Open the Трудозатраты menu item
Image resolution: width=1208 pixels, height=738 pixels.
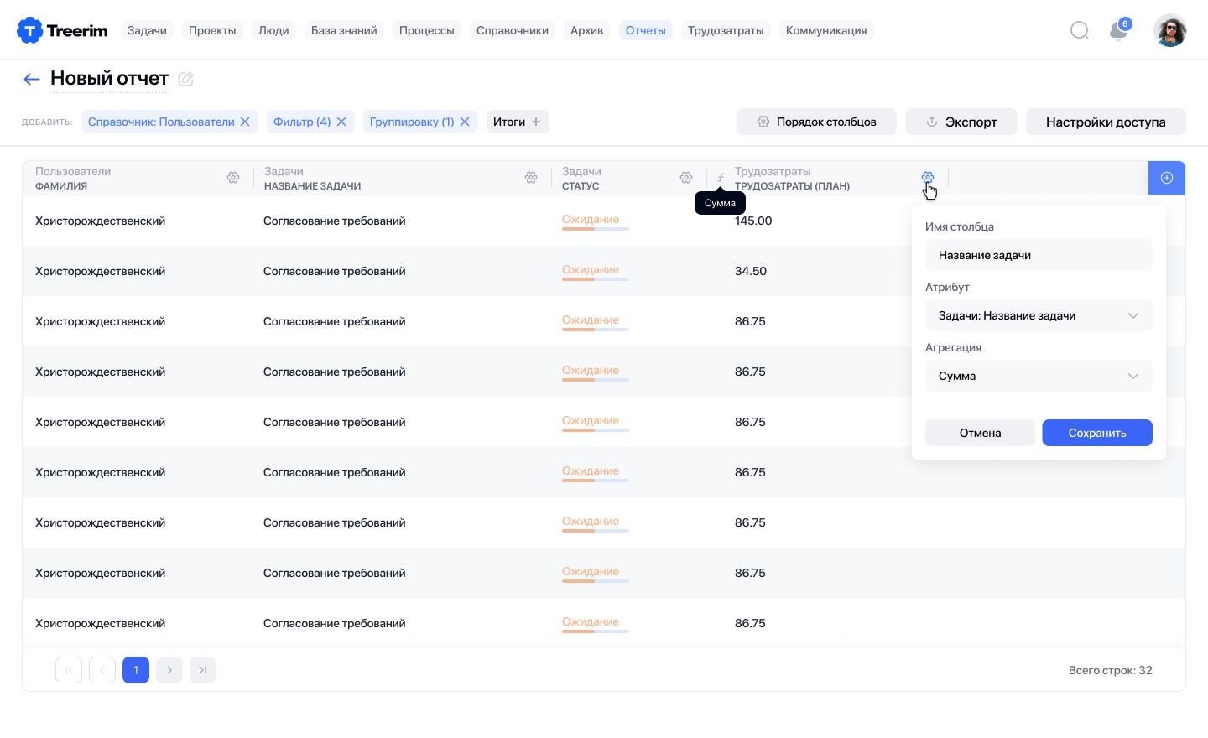726,31
